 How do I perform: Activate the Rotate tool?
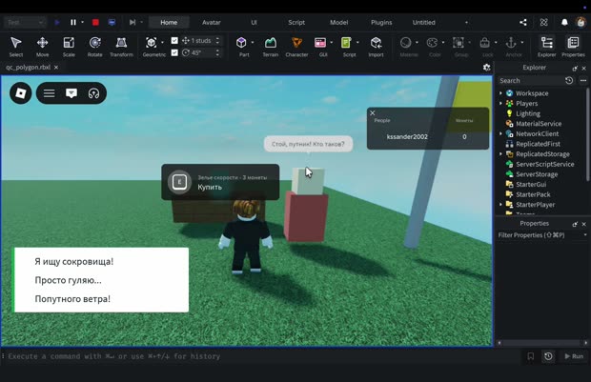pyautogui.click(x=95, y=47)
